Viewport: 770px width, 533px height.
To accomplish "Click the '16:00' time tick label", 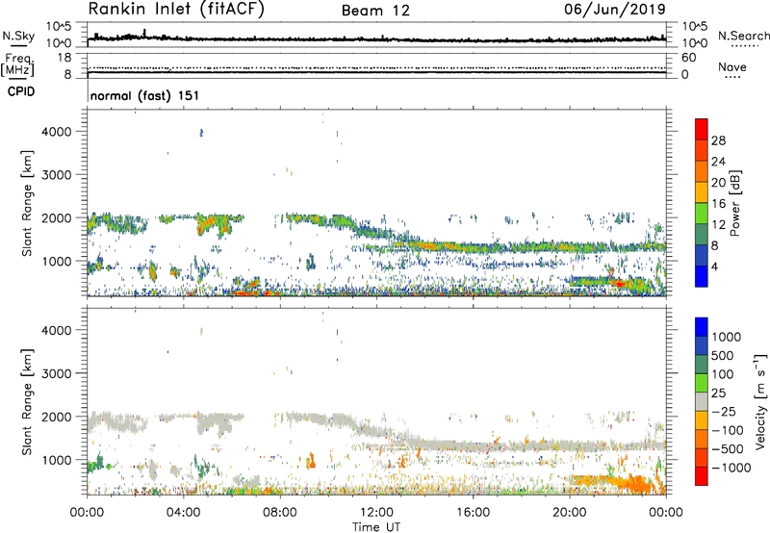I will 473,513.
